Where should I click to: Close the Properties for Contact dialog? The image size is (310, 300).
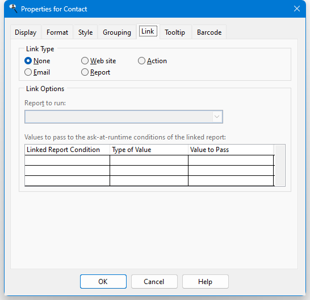(x=297, y=9)
